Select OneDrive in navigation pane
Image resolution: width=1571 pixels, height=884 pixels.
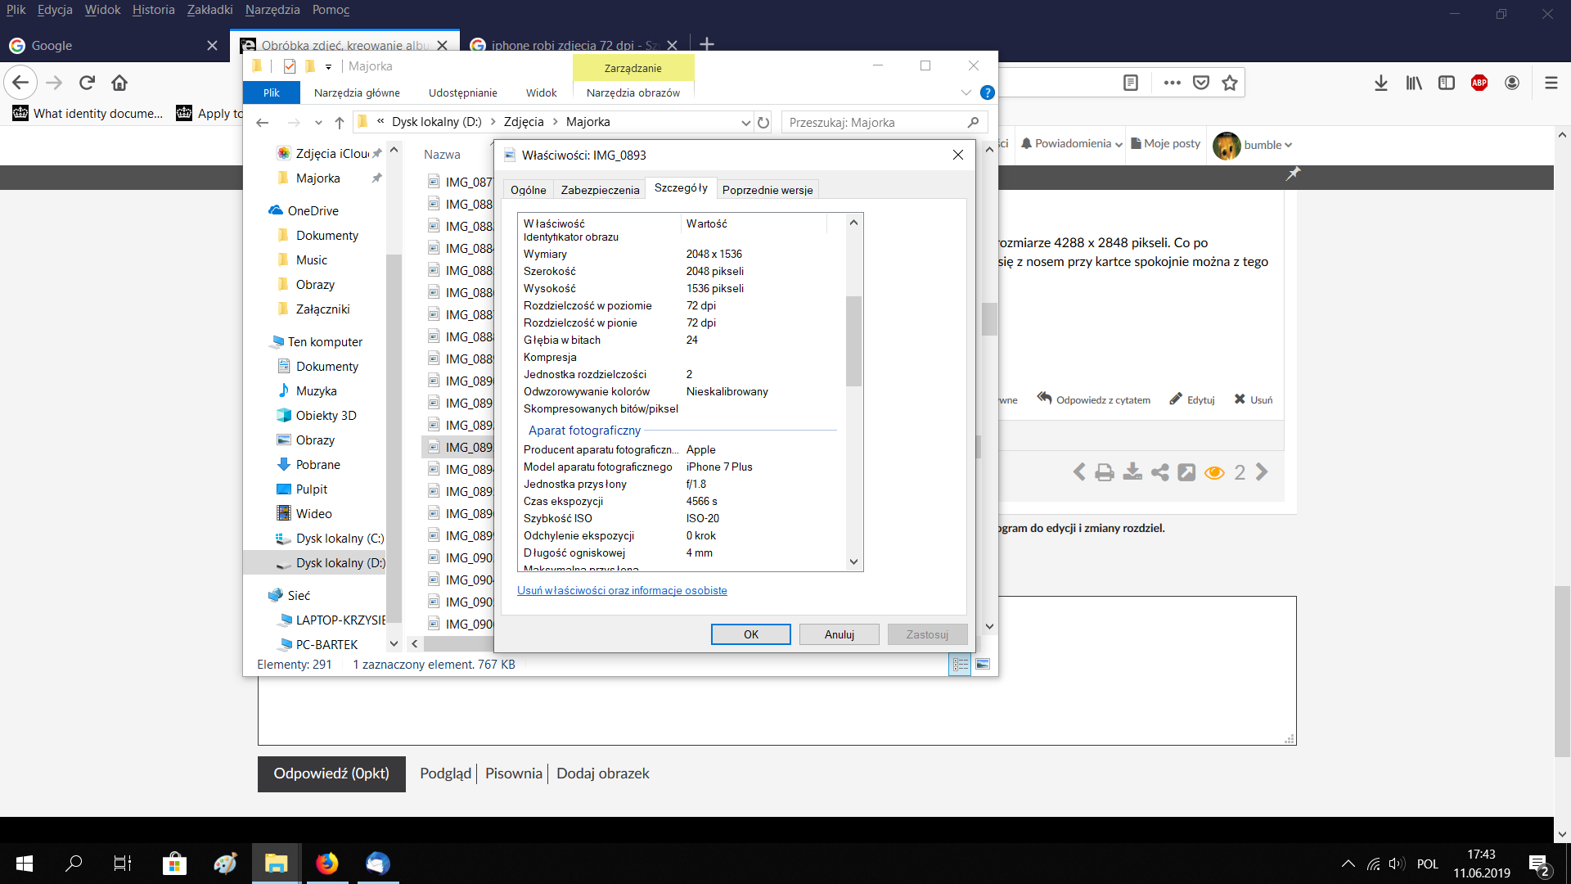click(x=313, y=210)
